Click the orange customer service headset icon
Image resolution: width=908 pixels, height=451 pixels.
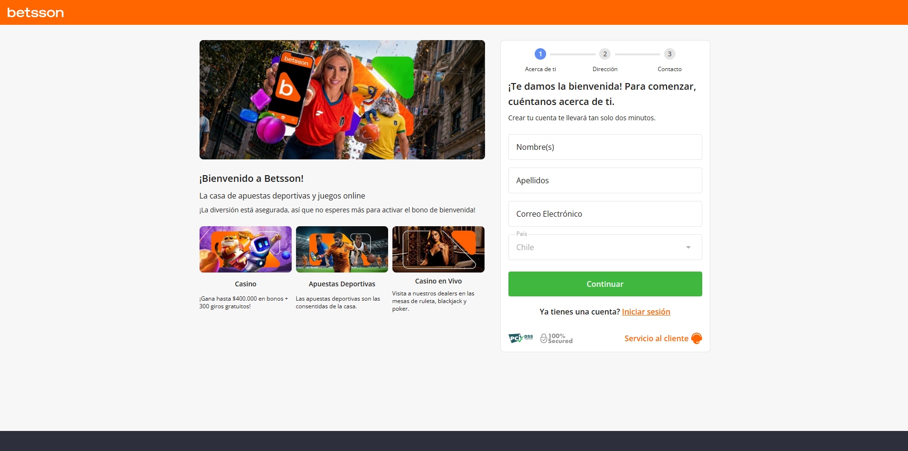click(x=697, y=338)
